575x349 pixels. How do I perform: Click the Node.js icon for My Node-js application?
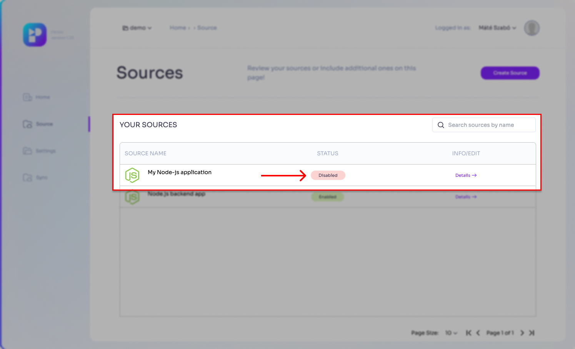[x=132, y=175]
